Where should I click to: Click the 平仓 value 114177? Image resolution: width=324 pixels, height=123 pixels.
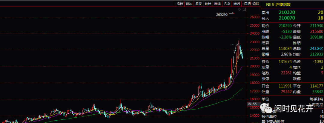[x=317, y=86]
